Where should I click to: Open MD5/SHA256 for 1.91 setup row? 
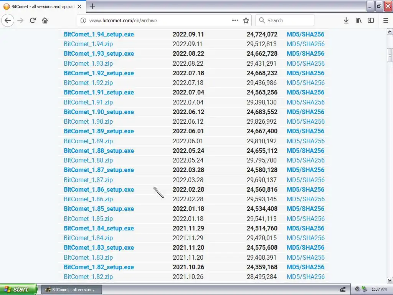[x=305, y=93]
